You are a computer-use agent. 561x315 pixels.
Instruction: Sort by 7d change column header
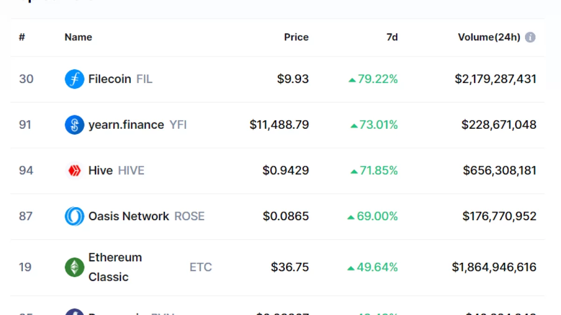[392, 37]
